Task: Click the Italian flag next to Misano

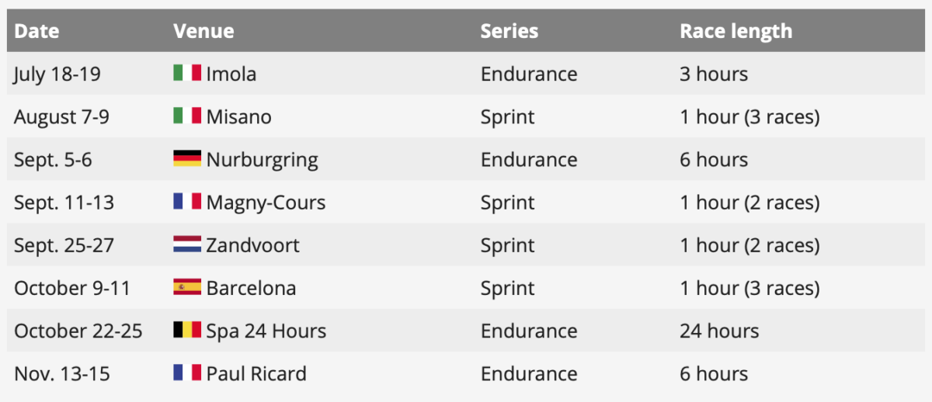Action: [187, 116]
